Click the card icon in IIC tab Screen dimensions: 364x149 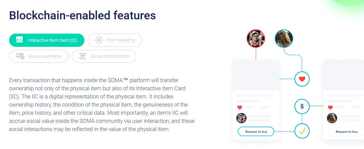pyautogui.click(x=19, y=40)
